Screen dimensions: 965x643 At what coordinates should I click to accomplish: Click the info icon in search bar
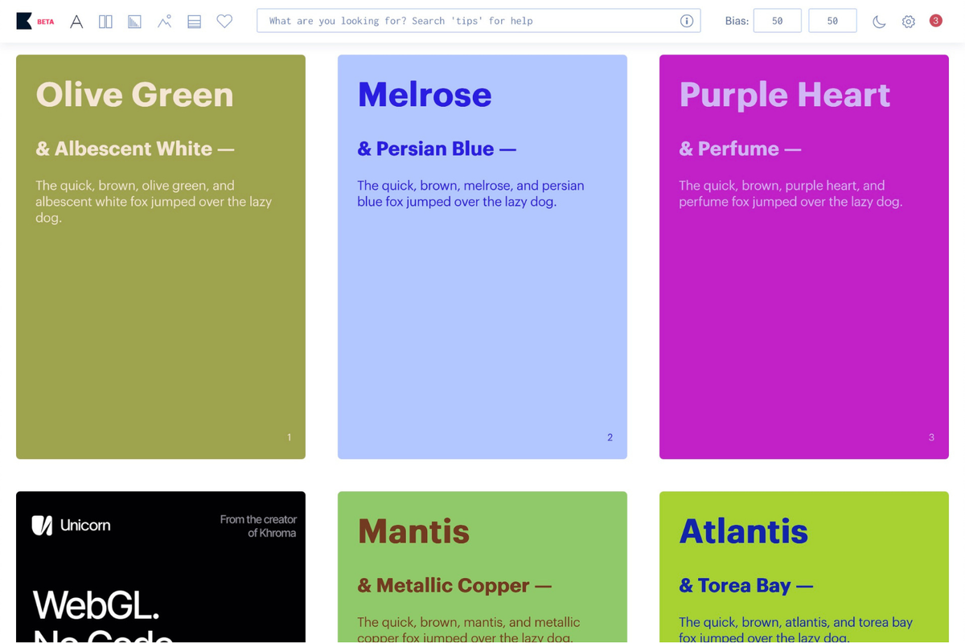(686, 21)
